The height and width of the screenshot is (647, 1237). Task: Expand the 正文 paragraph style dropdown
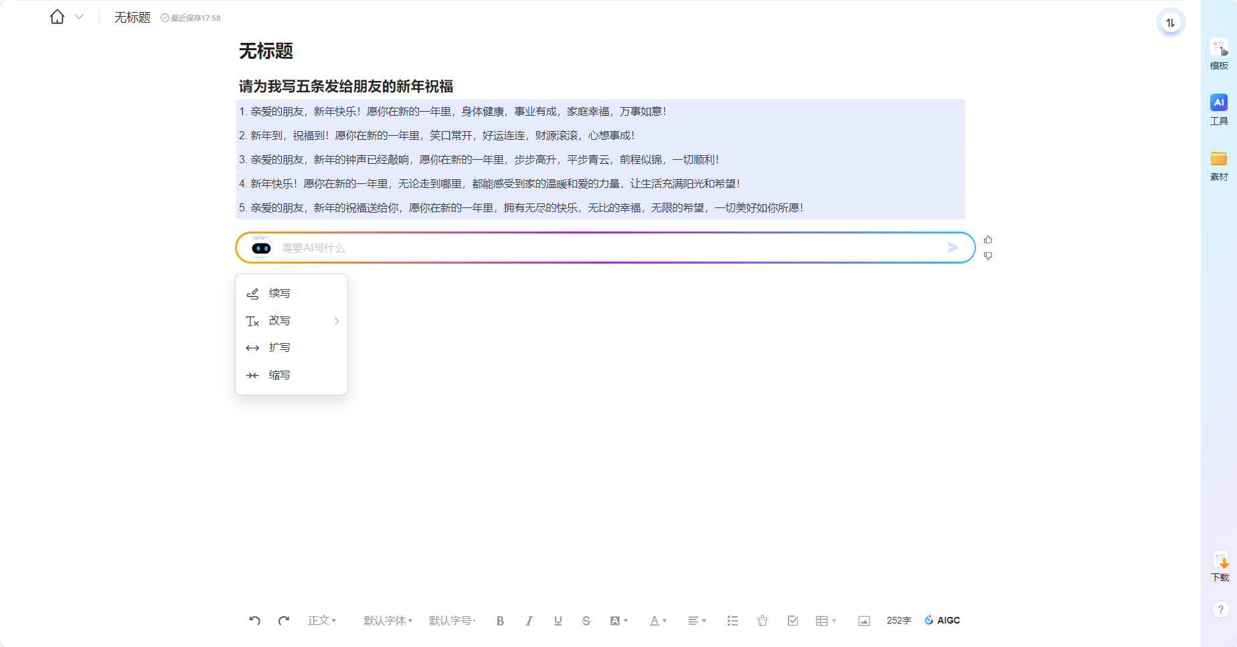tap(322, 621)
